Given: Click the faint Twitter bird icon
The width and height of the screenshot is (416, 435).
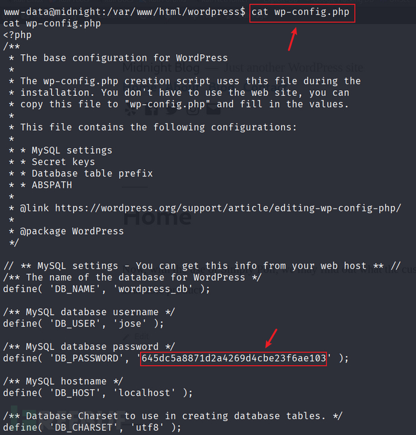Looking at the screenshot, I should (x=172, y=110).
